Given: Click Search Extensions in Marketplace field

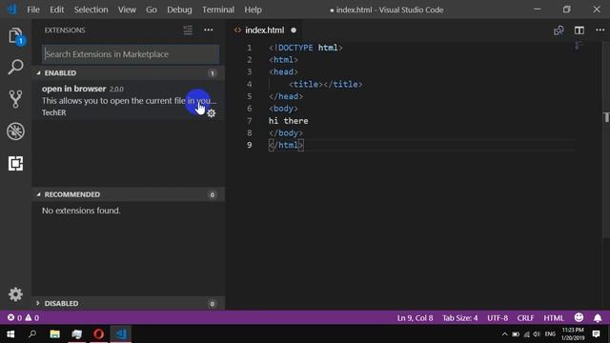Looking at the screenshot, I should coord(131,54).
